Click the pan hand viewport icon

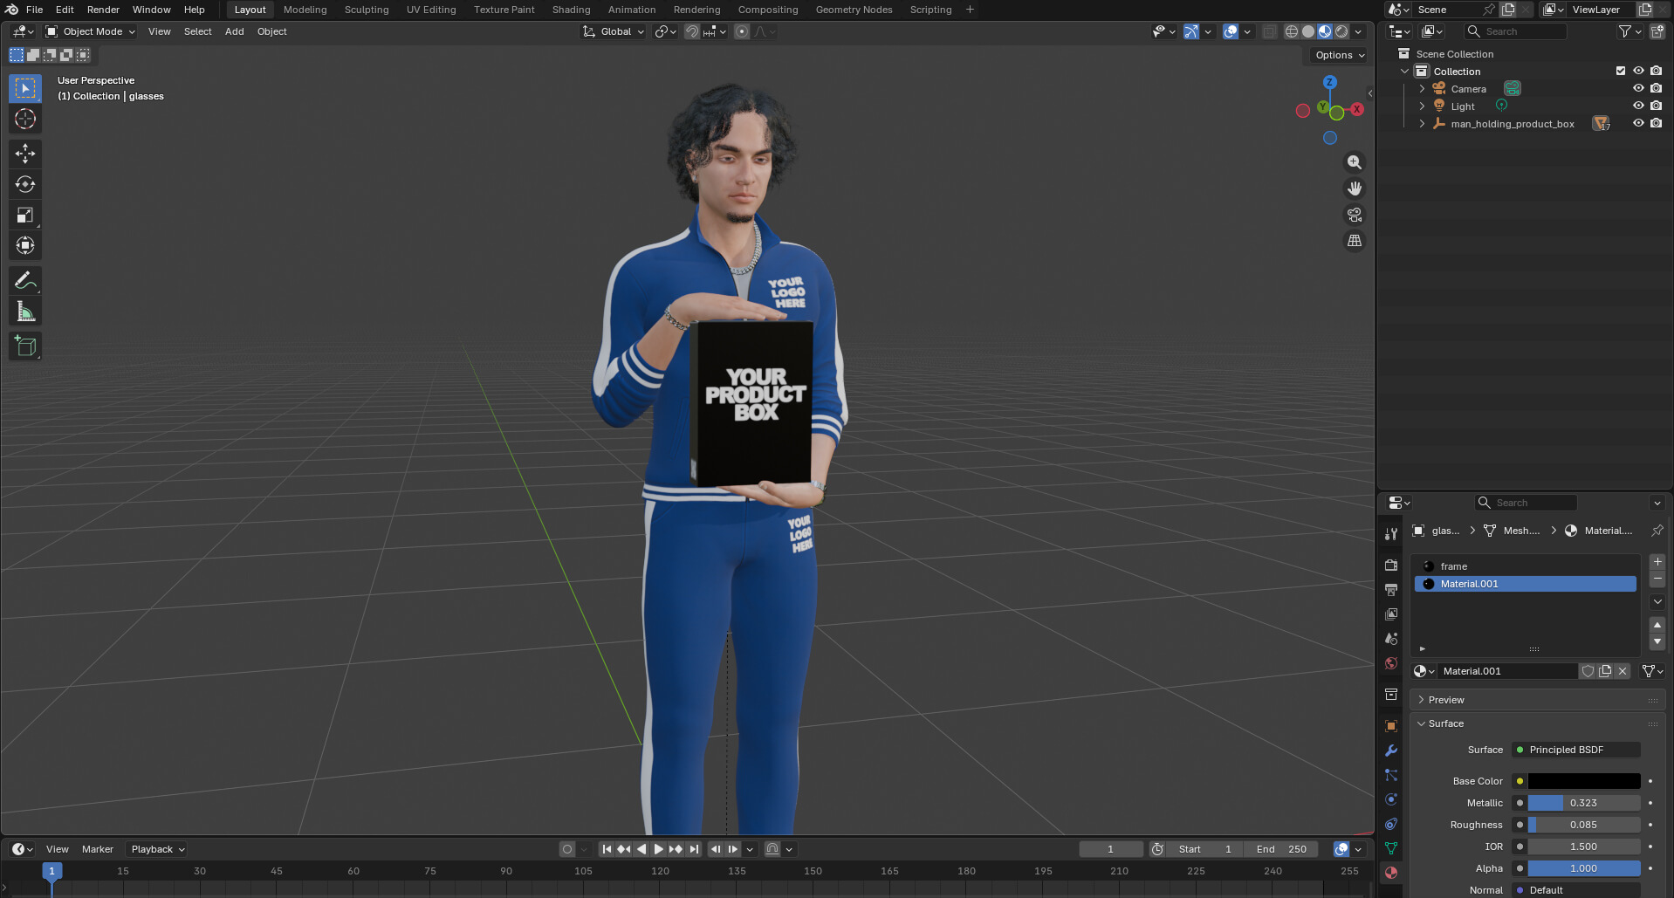click(1355, 189)
